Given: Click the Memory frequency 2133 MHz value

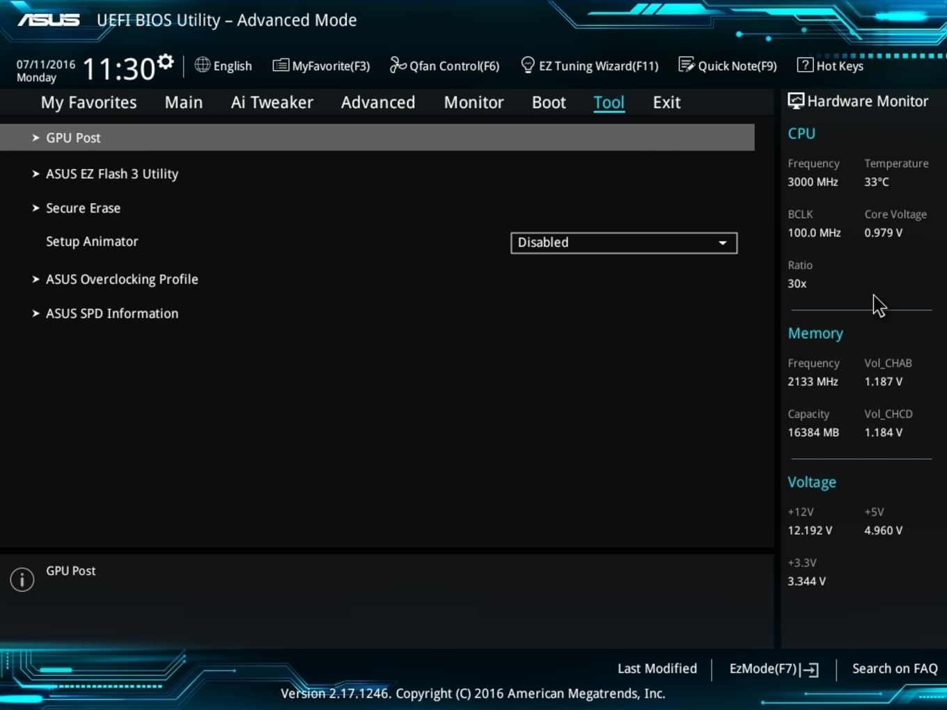Looking at the screenshot, I should tap(813, 381).
